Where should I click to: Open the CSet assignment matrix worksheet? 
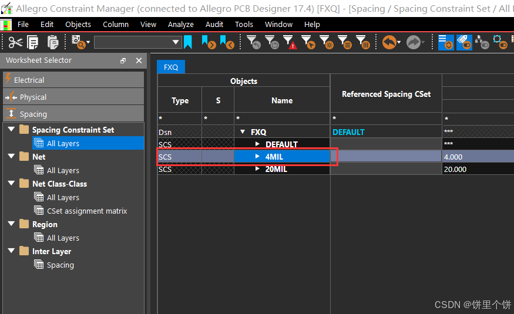[x=87, y=211]
